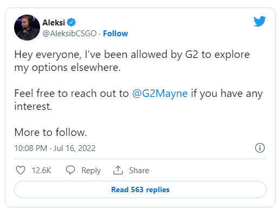Follow the @AleksibCSGO account

click(x=115, y=34)
